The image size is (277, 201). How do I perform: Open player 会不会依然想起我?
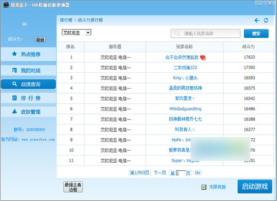pos(182,57)
